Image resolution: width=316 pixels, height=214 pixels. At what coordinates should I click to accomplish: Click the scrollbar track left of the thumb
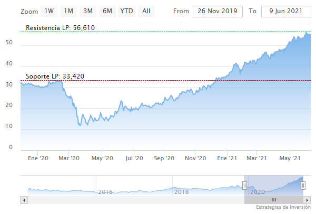click(x=132, y=200)
